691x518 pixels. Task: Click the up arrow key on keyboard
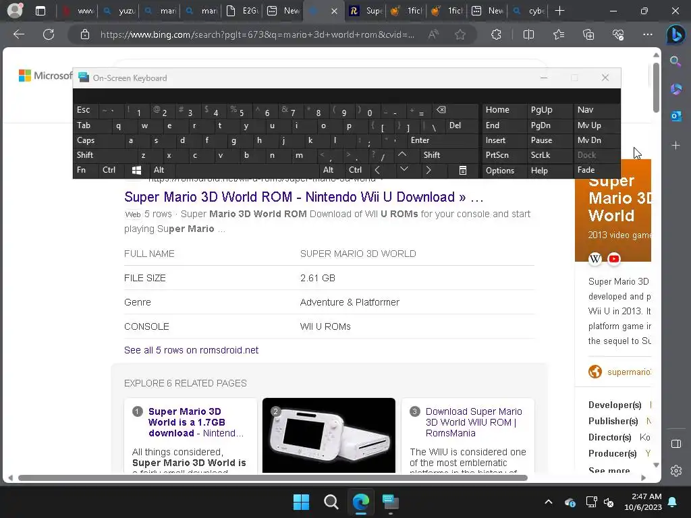coord(402,155)
